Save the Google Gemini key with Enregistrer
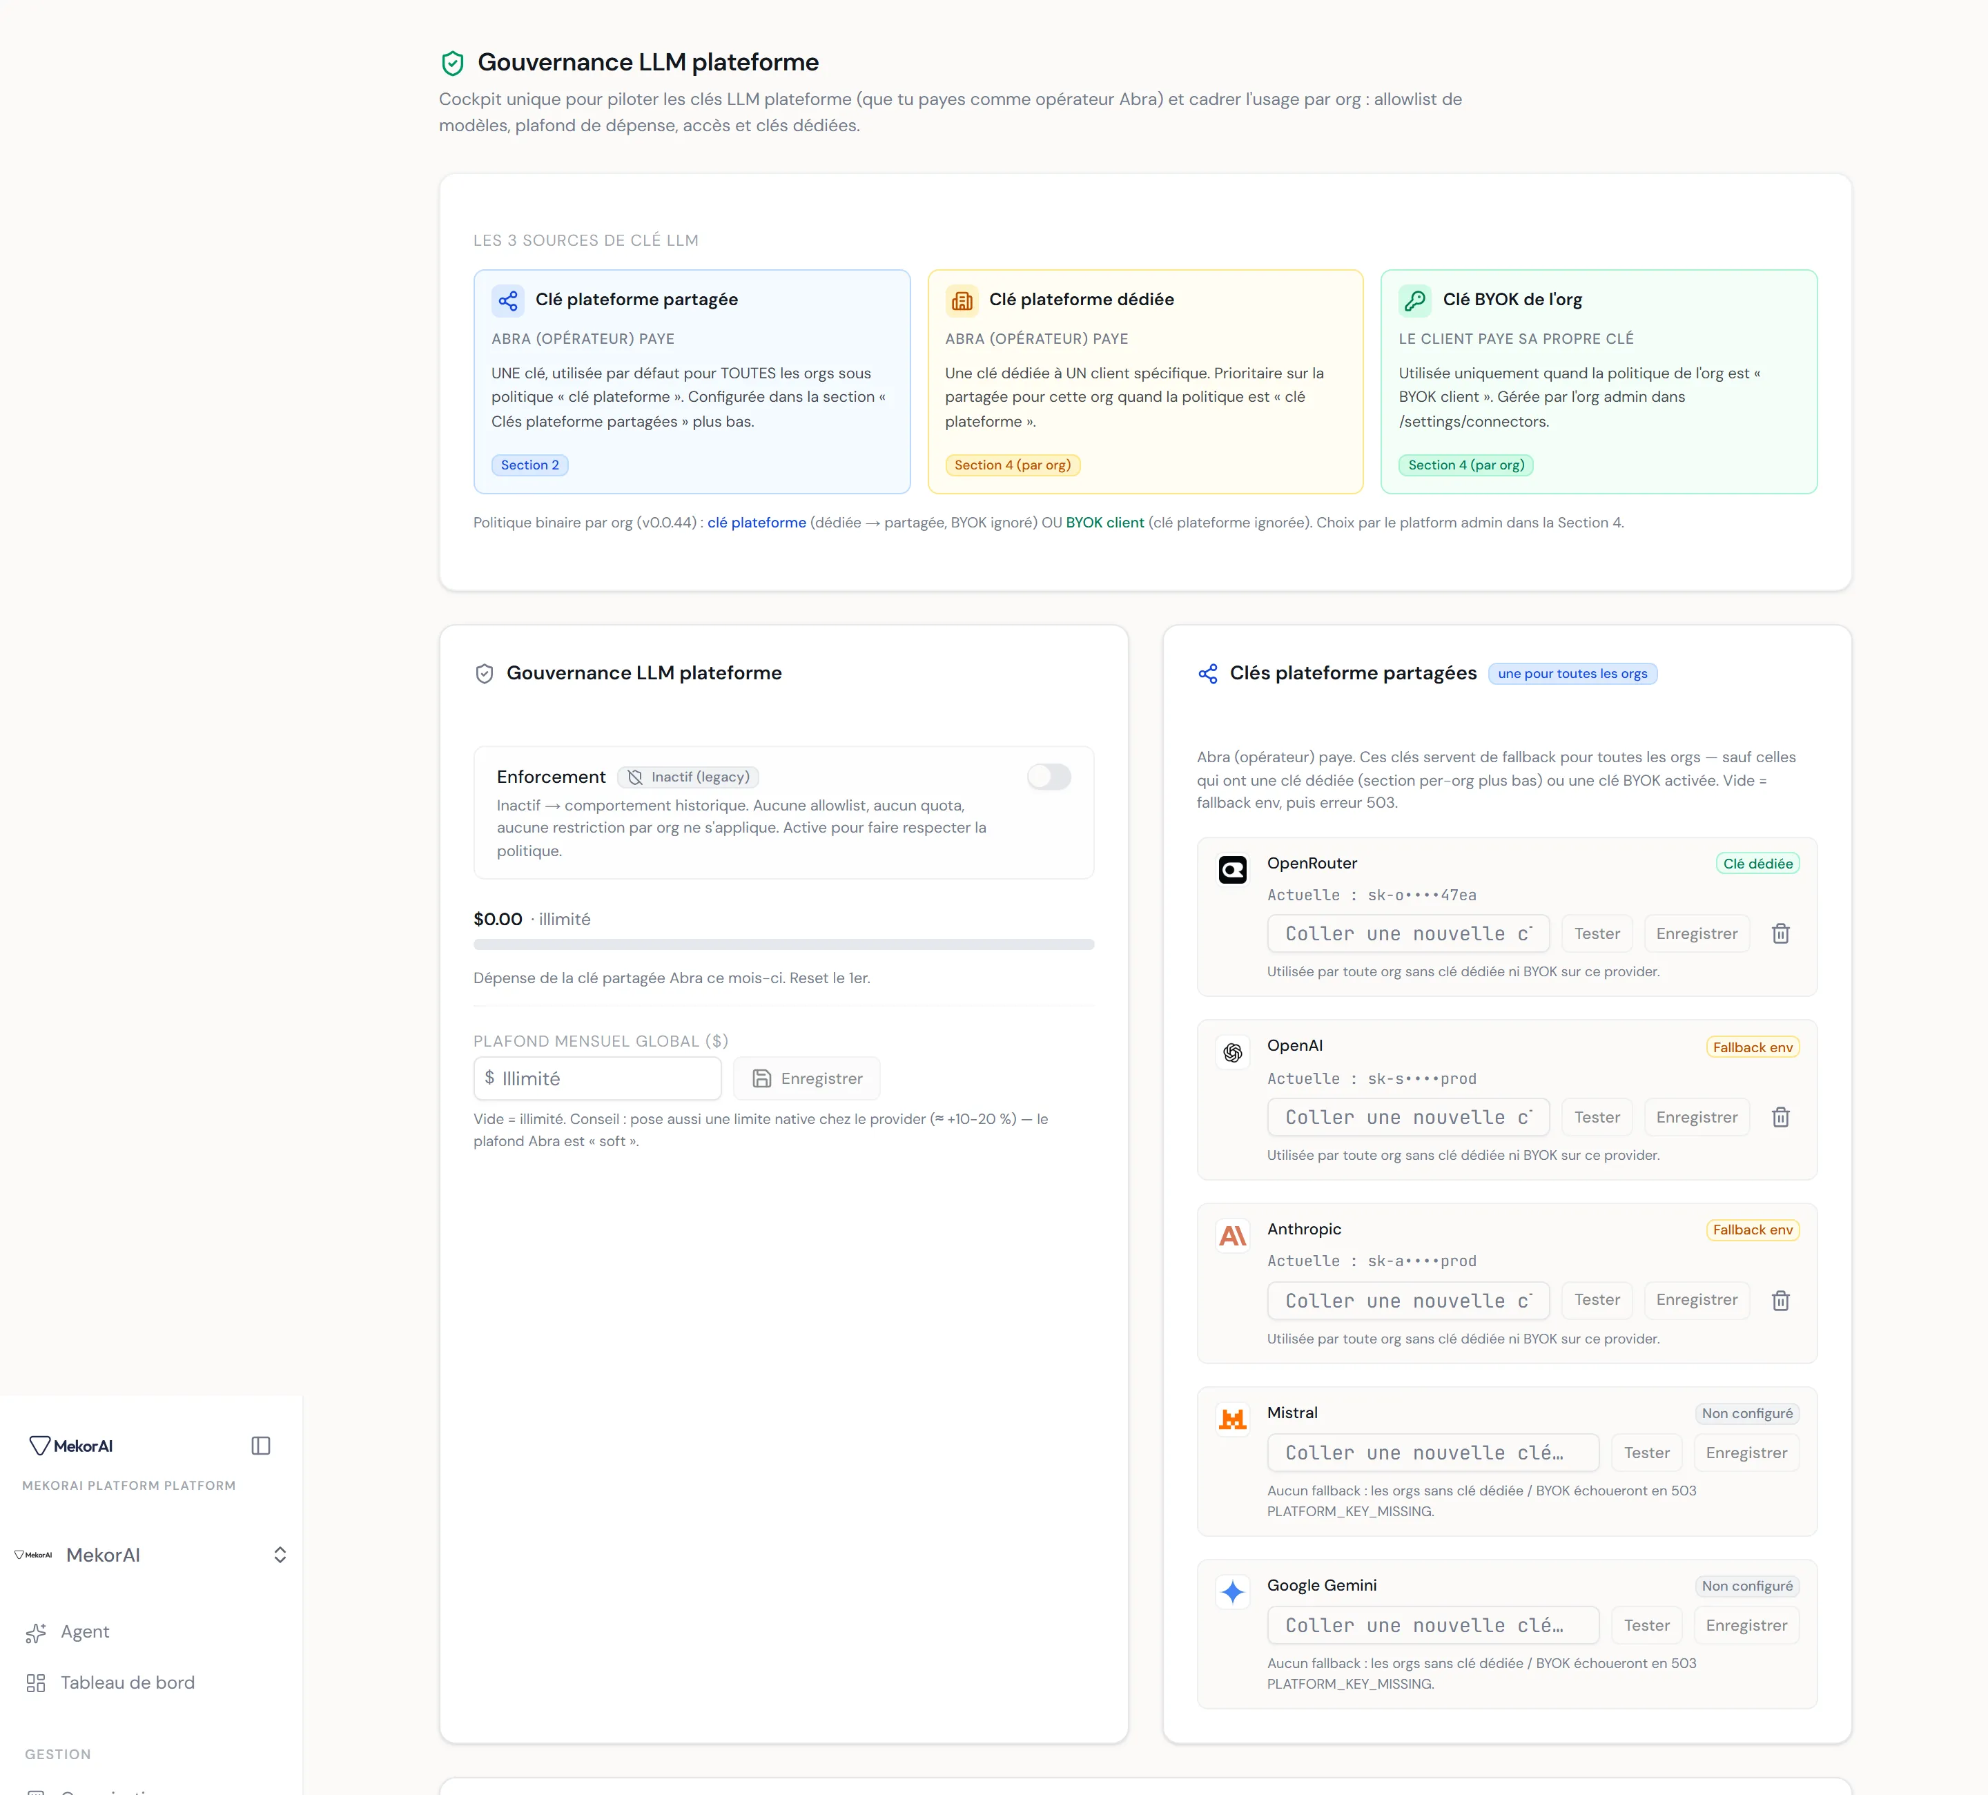 [x=1746, y=1625]
